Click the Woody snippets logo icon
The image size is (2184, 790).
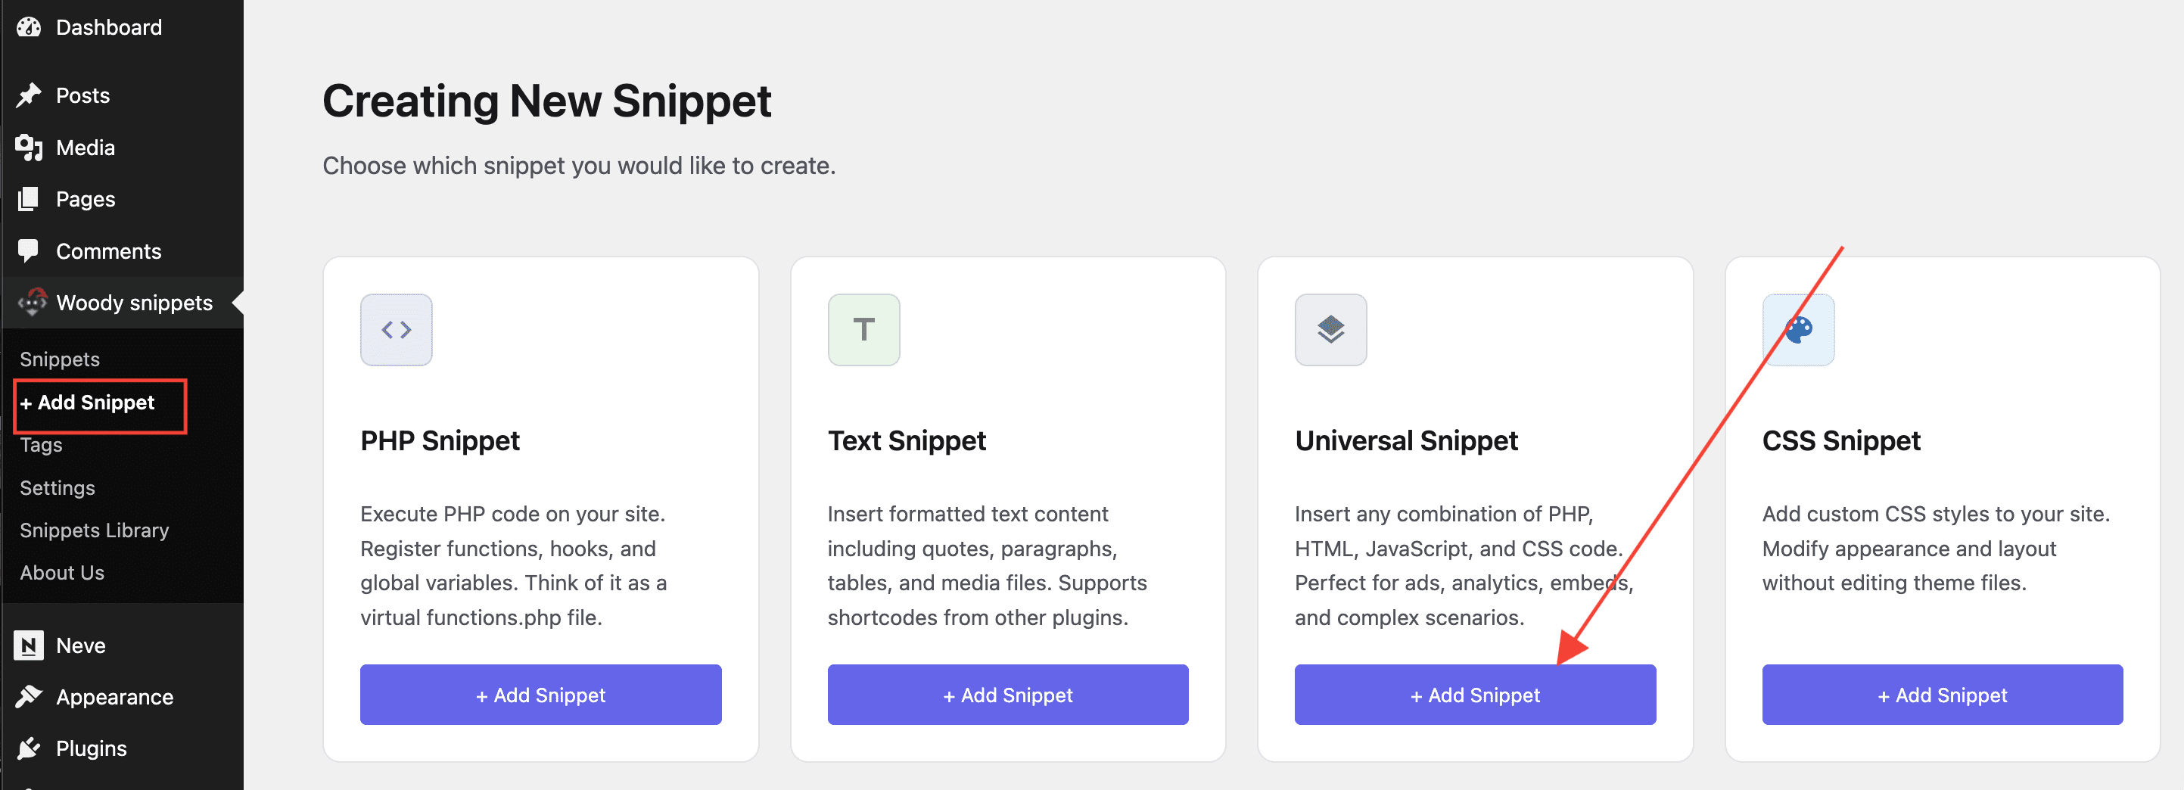coord(33,303)
